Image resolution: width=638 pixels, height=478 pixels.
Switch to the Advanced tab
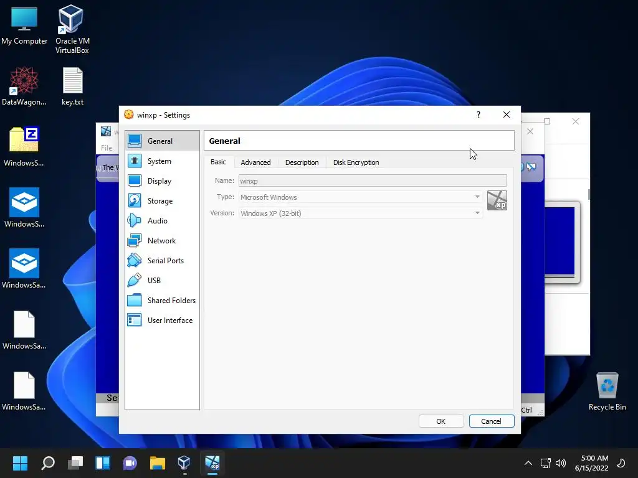[255, 162]
